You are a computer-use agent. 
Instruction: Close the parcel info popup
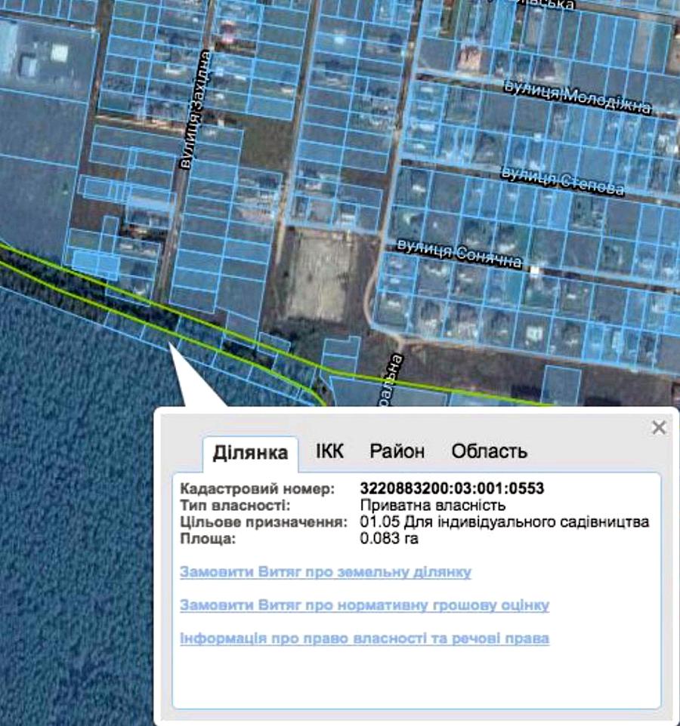pos(659,428)
